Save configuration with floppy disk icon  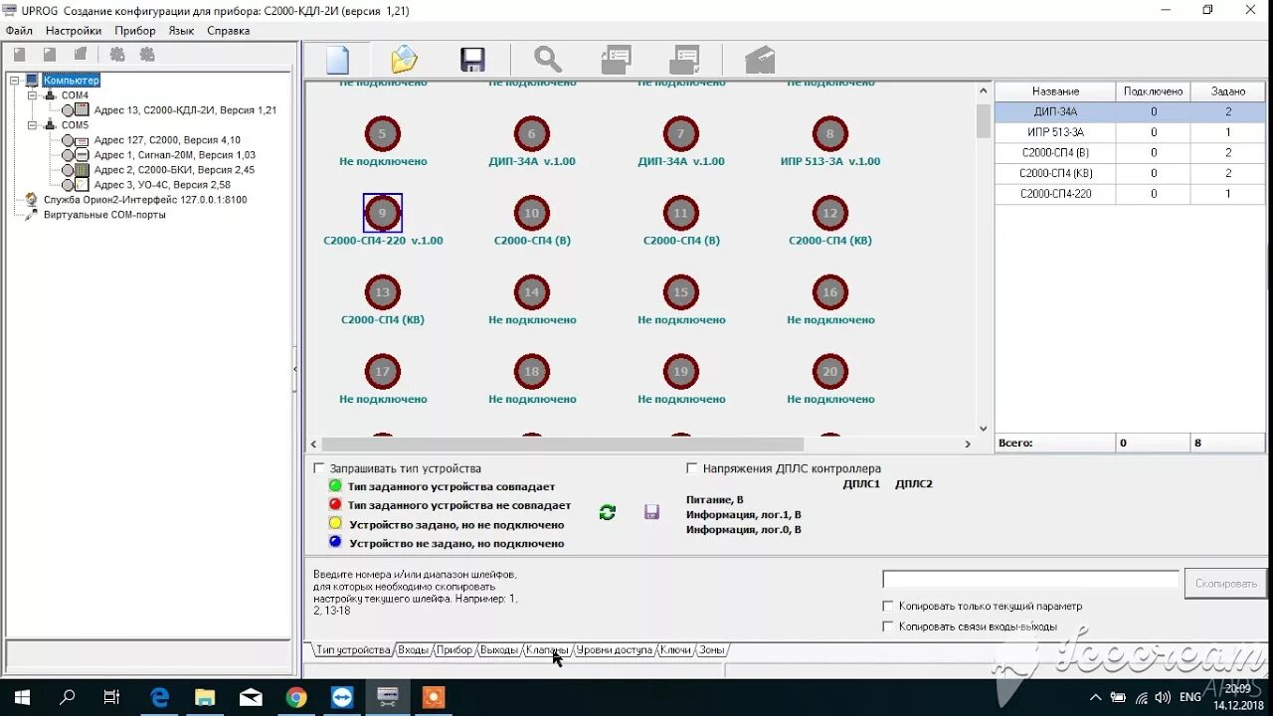pos(473,60)
